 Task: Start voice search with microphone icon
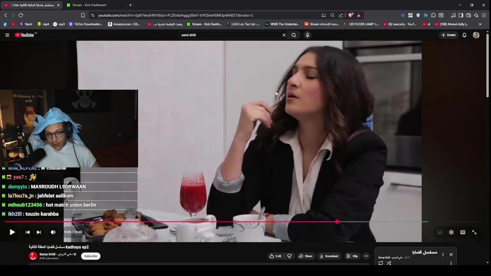click(307, 35)
